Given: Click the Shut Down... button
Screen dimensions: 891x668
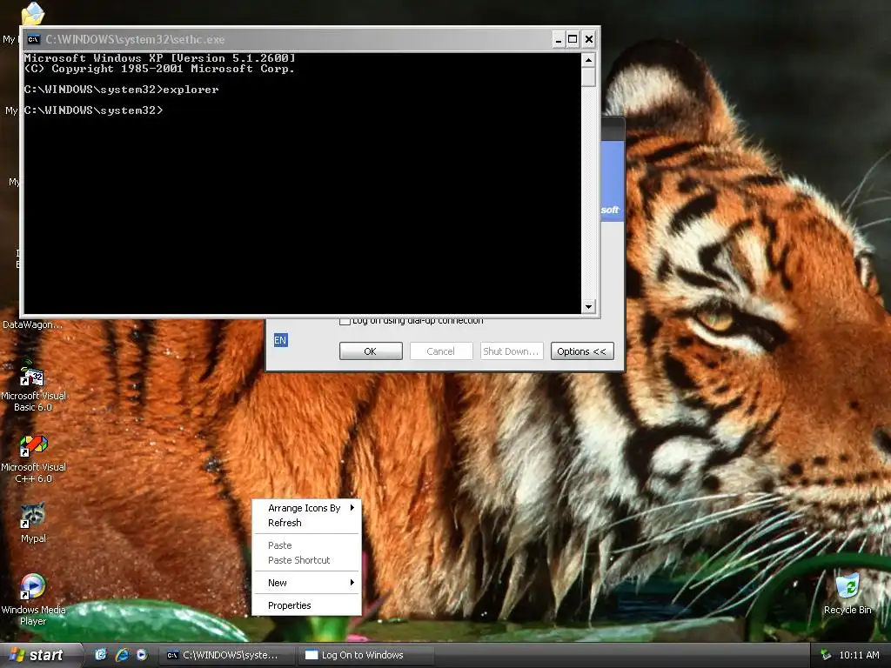Looking at the screenshot, I should pyautogui.click(x=512, y=351).
